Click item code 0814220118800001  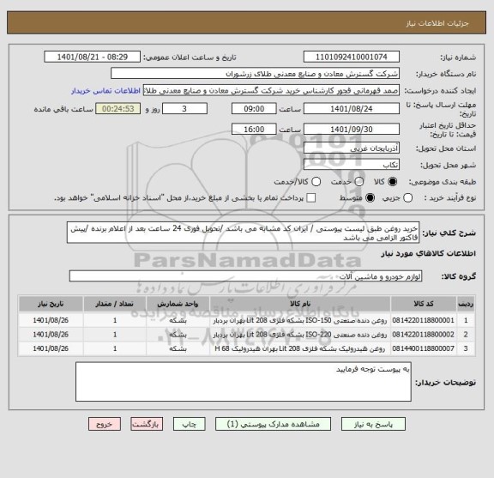(x=424, y=320)
